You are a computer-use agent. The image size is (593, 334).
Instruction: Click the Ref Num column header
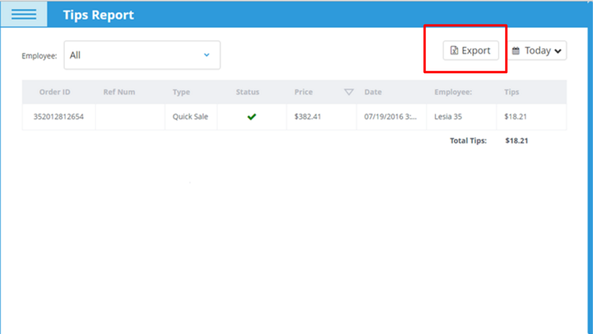click(119, 92)
